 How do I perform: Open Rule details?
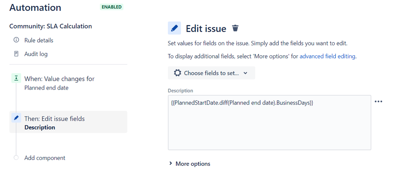pyautogui.click(x=39, y=40)
